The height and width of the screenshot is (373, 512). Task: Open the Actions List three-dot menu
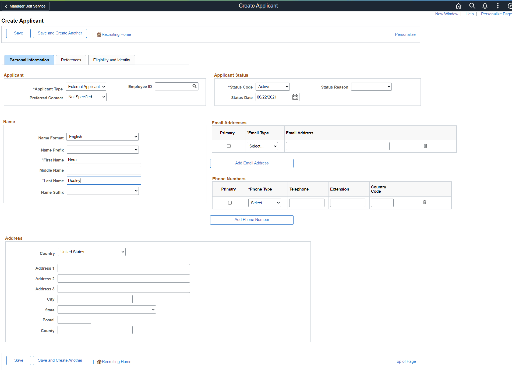[x=497, y=6]
